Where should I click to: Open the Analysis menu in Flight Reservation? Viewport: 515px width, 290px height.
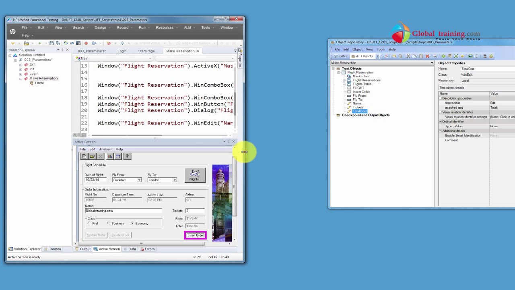[105, 149]
